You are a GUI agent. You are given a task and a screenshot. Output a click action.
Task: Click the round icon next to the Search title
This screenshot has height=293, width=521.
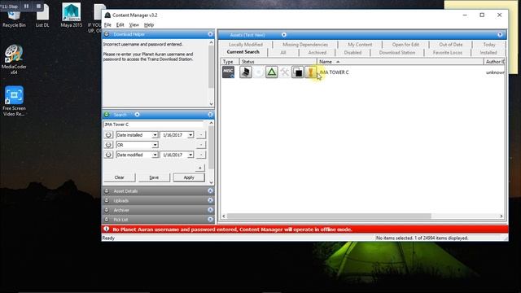[x=137, y=115]
